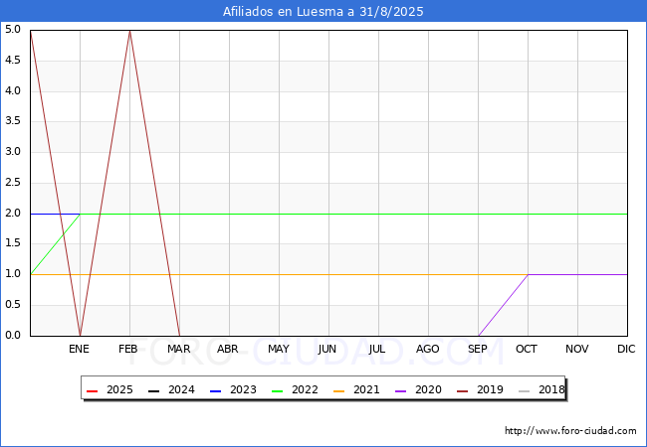The width and height of the screenshot is (647, 447).
Task: Select the 2023 legend label
Action: (243, 389)
